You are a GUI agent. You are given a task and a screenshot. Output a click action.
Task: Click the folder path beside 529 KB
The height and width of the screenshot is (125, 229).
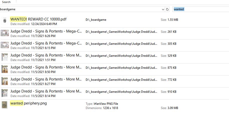click(121, 56)
